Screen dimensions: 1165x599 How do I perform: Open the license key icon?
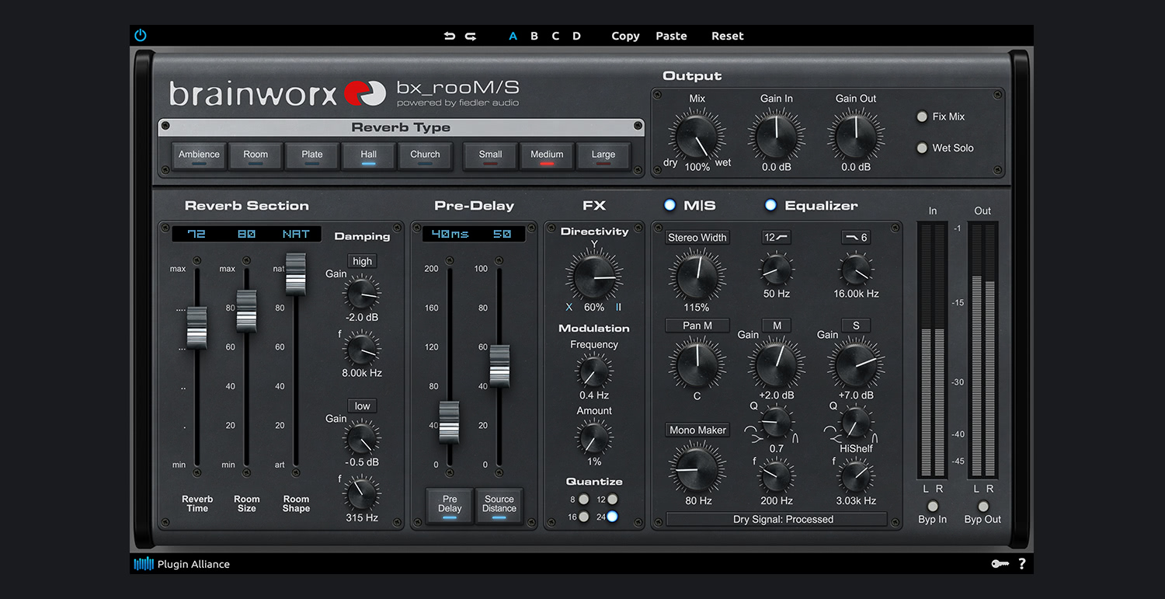point(1000,564)
